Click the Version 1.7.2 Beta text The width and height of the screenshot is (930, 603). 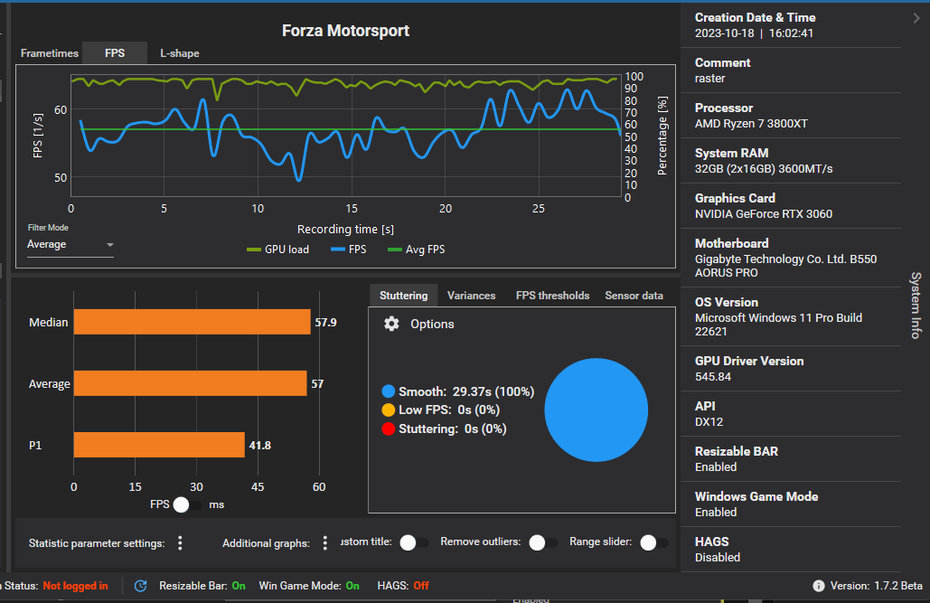coord(876,586)
